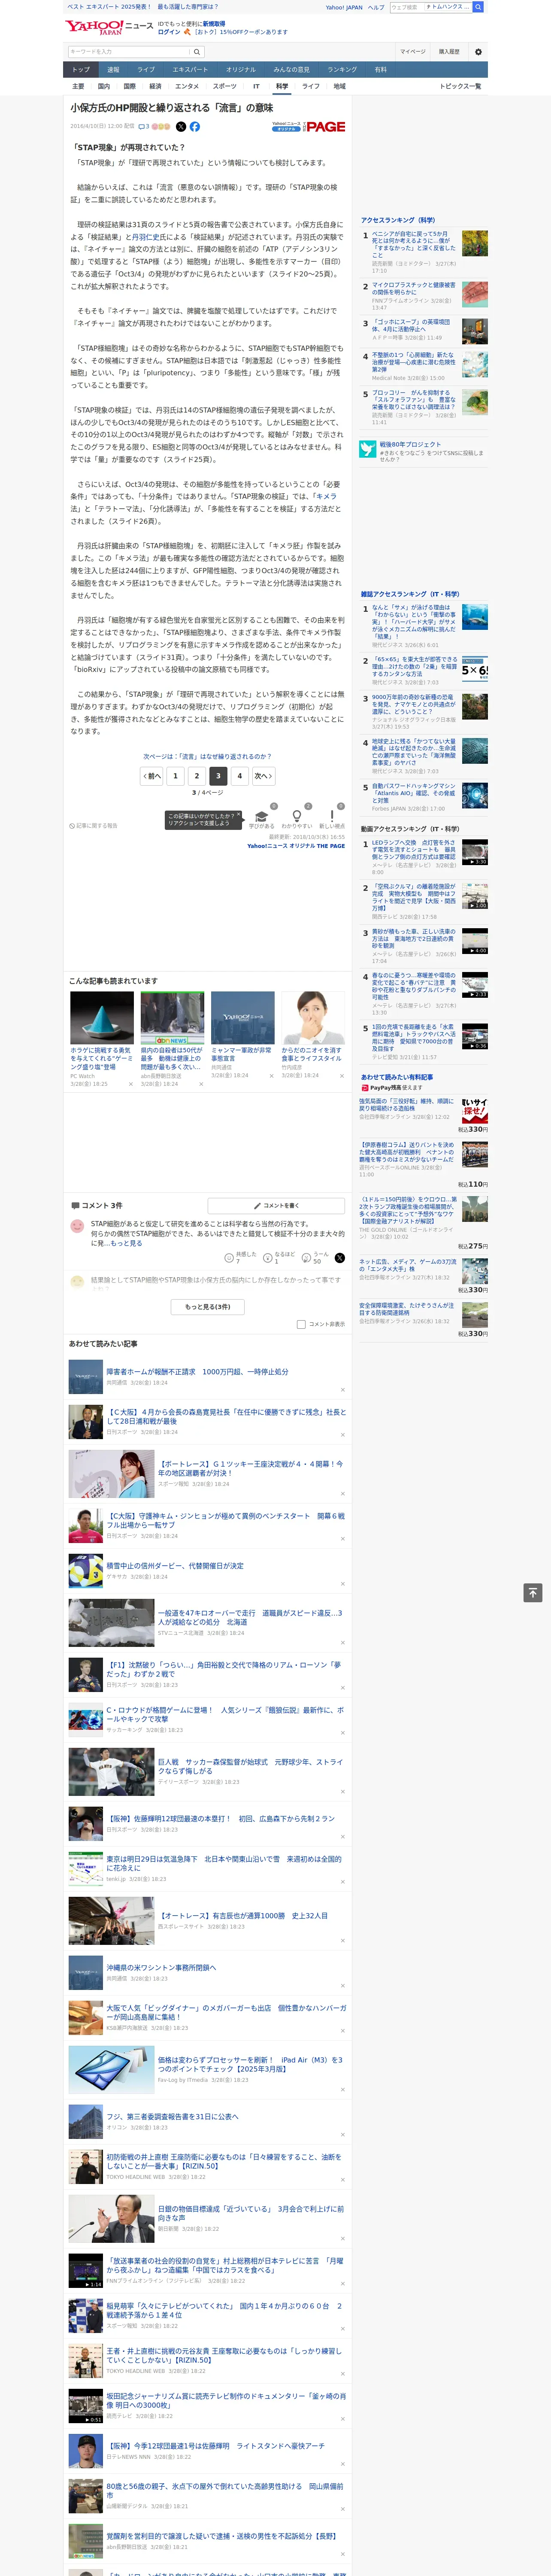Click the scroll-to-top arrow button

coord(533,1593)
